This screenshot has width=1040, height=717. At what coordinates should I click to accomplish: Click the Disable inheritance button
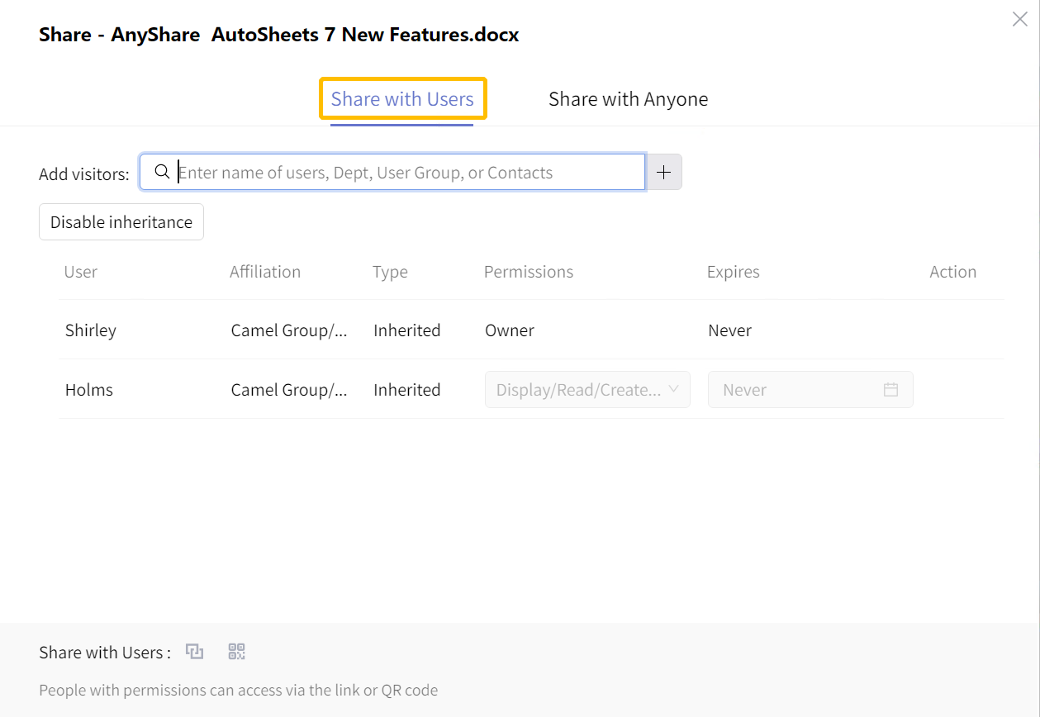click(121, 222)
